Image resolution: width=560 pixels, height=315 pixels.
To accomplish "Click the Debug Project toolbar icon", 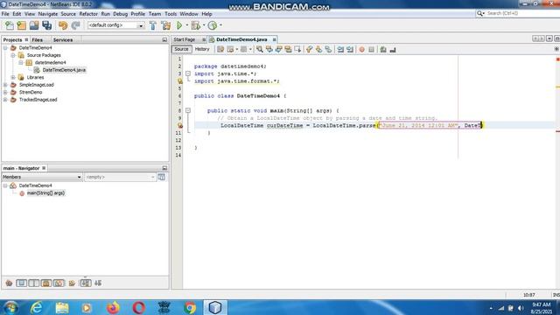I will coord(195,25).
